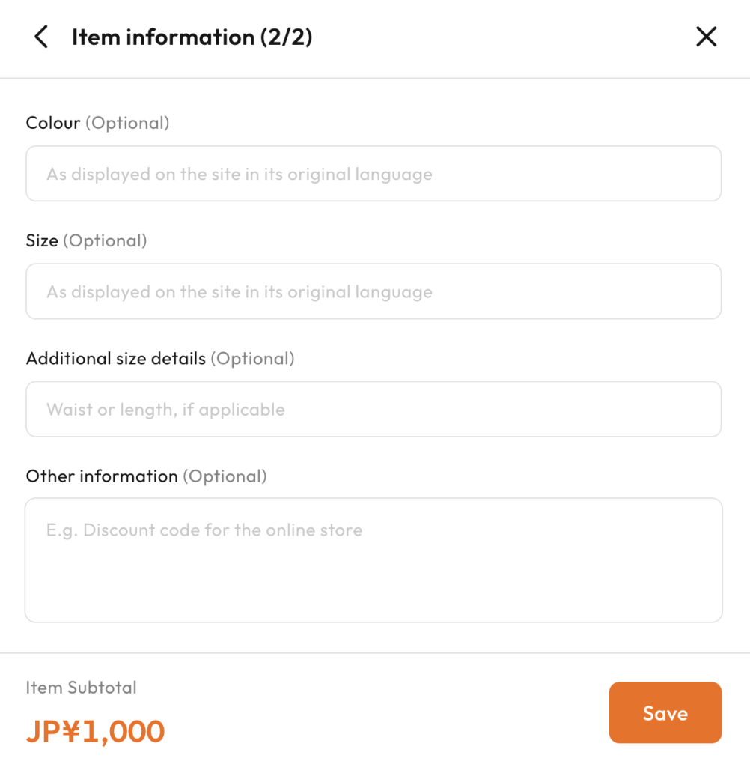This screenshot has height=767, width=750.
Task: Click the JP¥1,000 subtotal amount
Action: 95,731
